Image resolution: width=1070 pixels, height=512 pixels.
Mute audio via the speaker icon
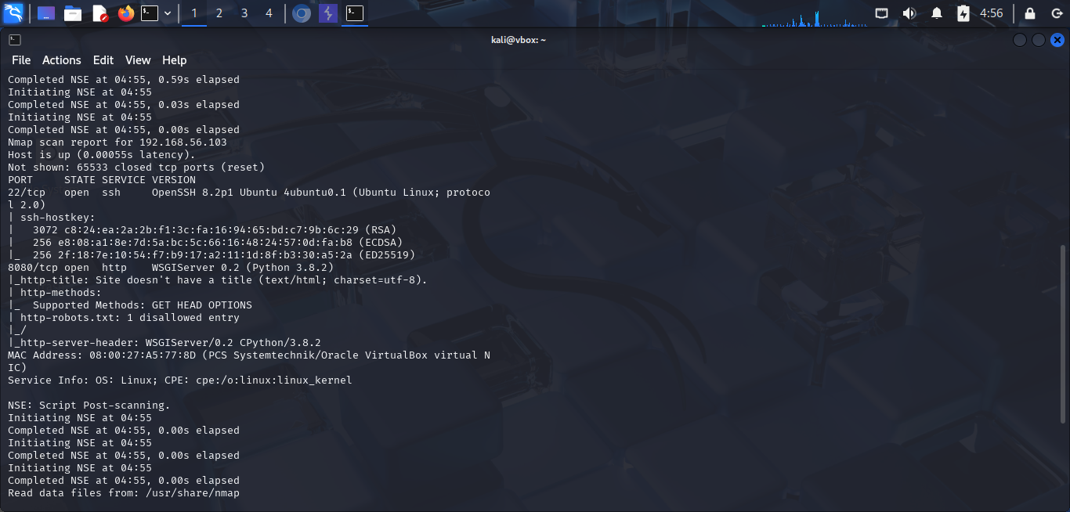click(908, 13)
